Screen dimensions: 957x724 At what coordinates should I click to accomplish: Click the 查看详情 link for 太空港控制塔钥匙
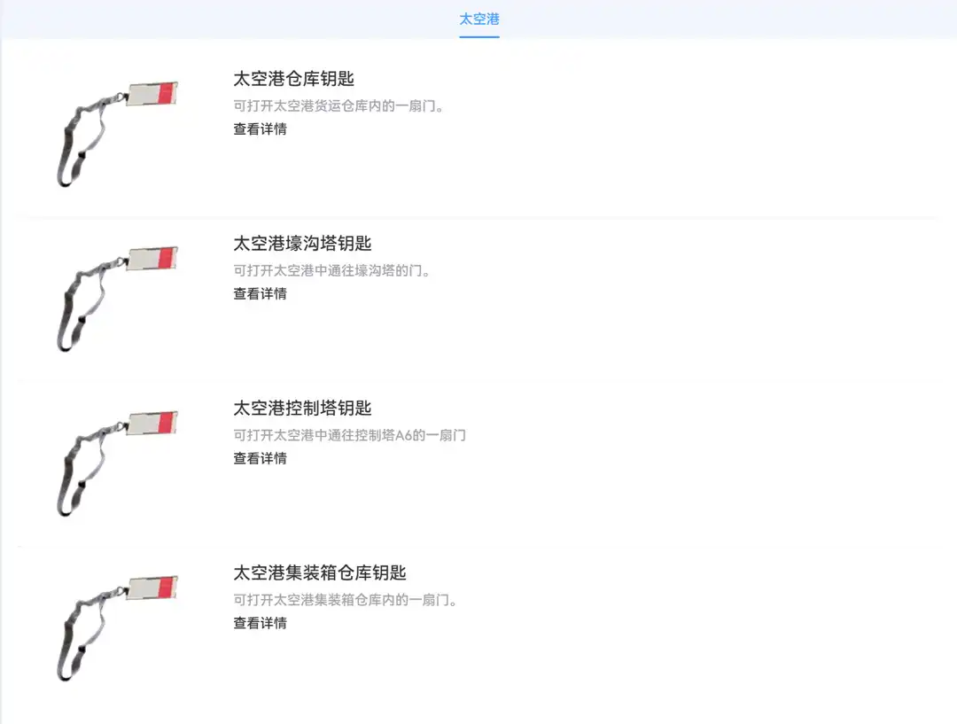(260, 458)
